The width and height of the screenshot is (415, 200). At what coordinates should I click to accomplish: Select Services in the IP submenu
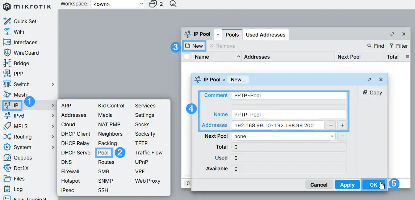145,106
